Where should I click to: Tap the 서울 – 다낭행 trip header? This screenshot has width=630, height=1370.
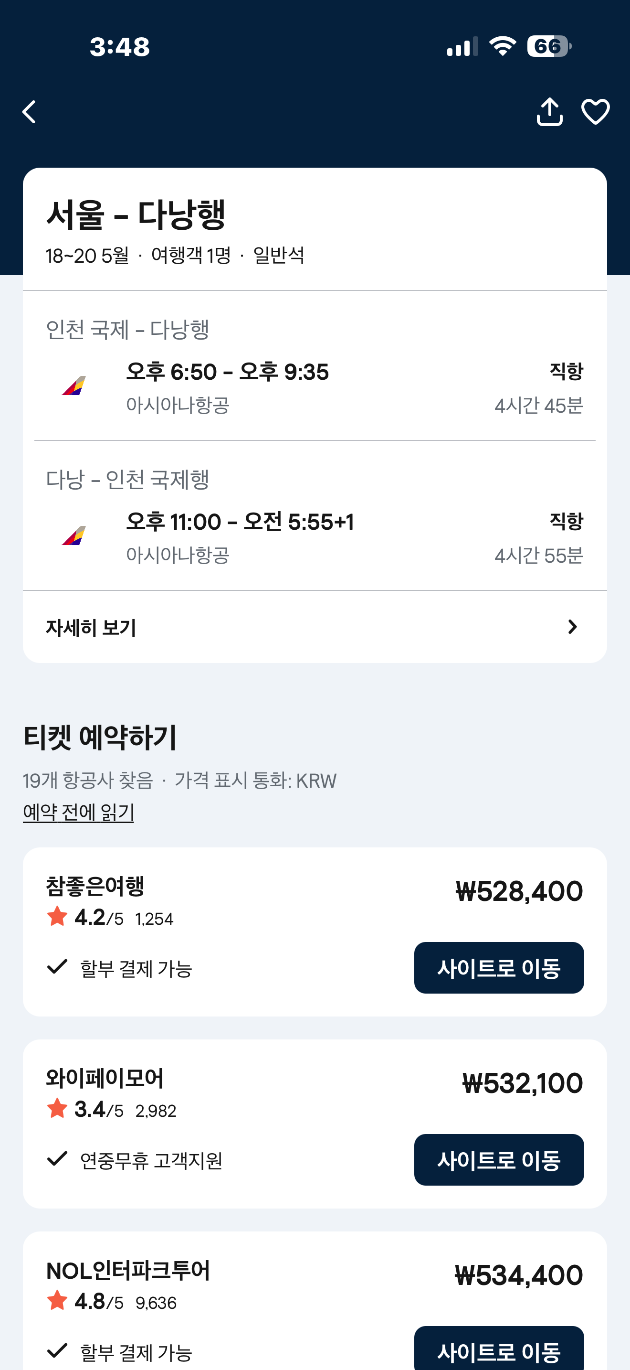click(136, 215)
